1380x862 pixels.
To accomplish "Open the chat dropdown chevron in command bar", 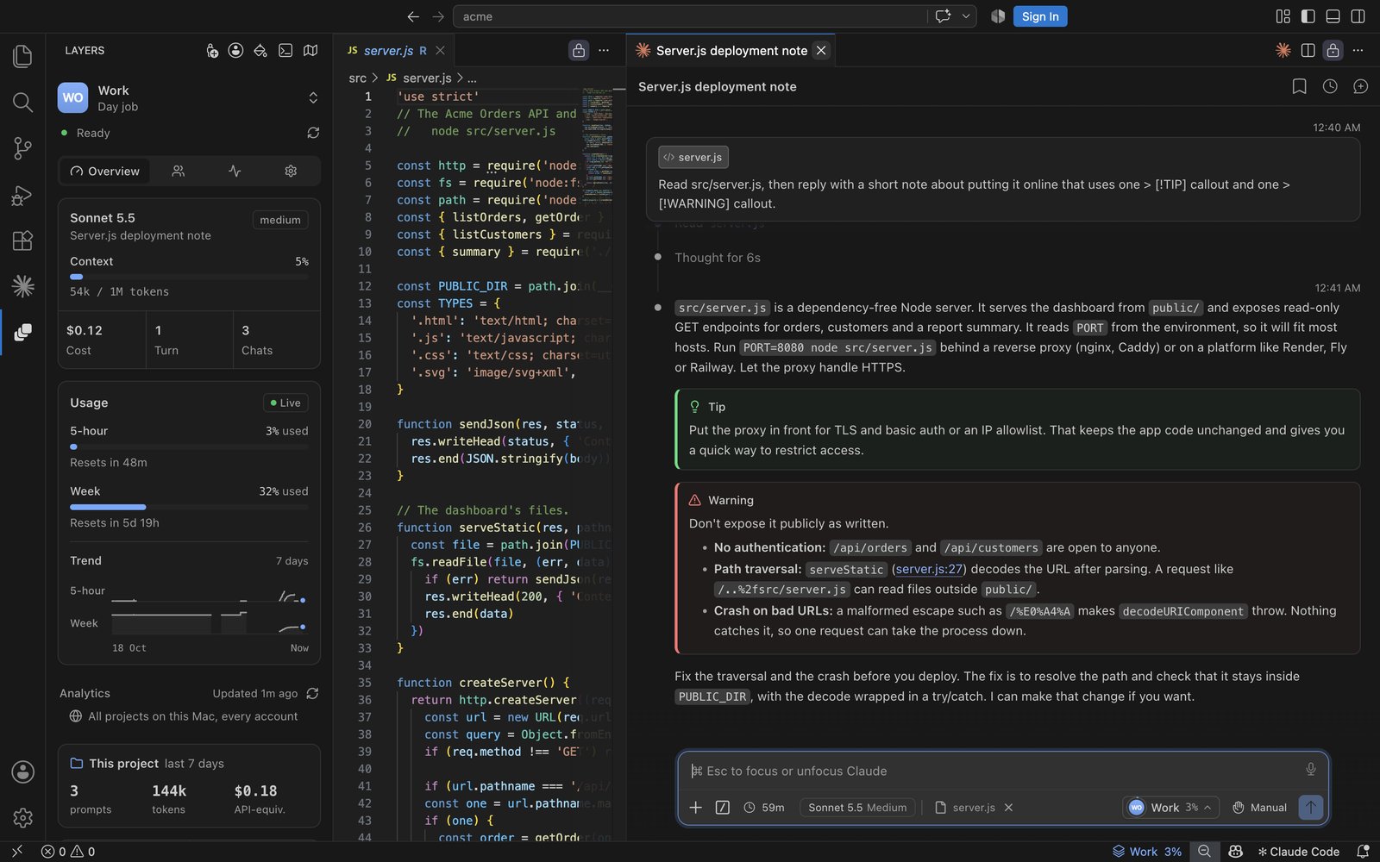I will 966,16.
